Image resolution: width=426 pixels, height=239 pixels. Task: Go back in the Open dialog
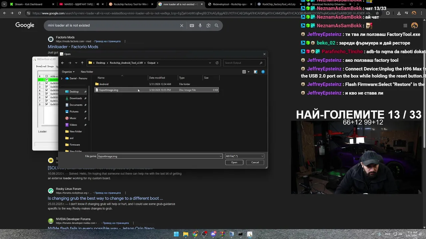tap(63, 63)
